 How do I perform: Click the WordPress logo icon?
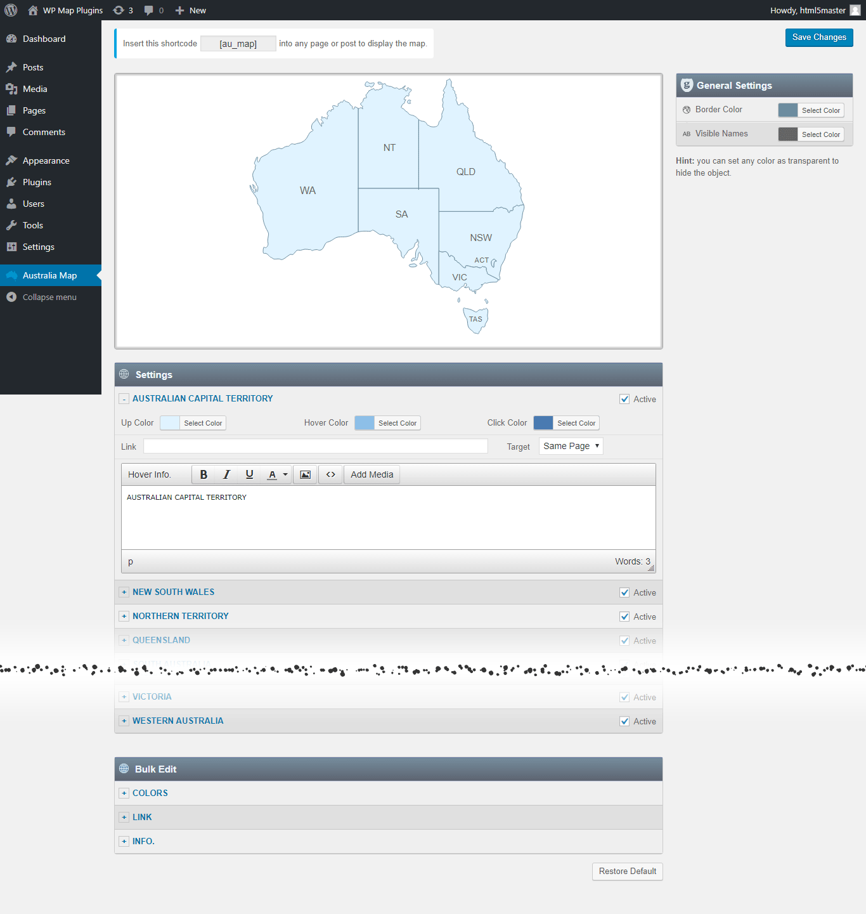11,10
